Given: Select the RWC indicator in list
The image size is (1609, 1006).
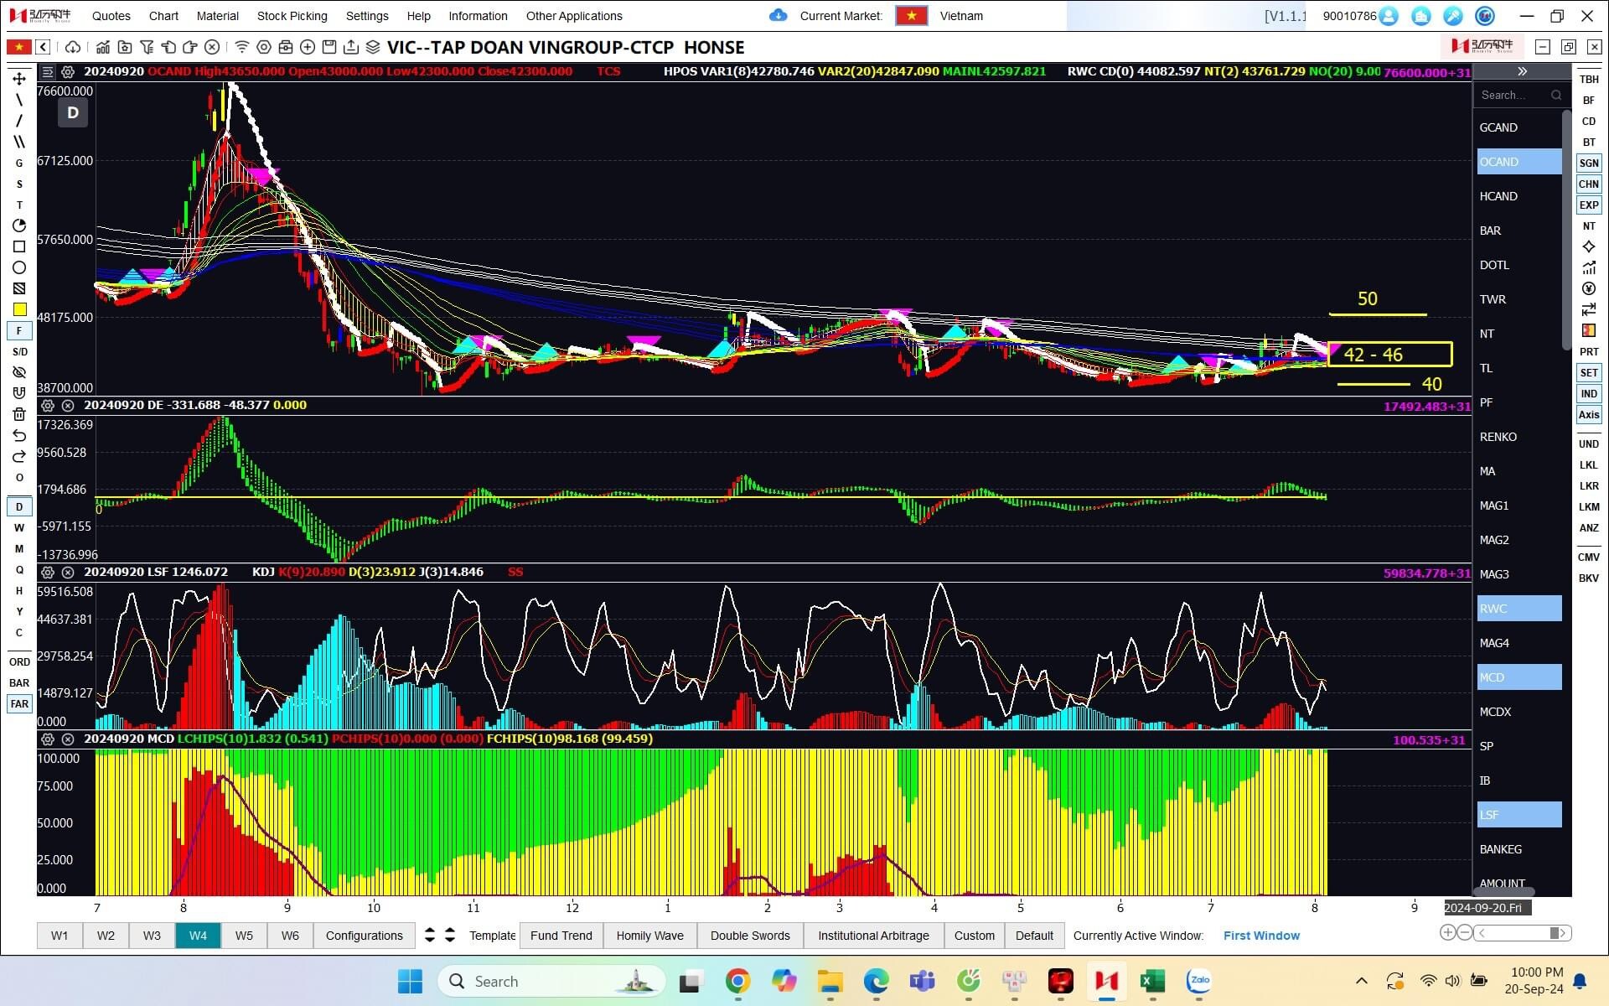Looking at the screenshot, I should pos(1518,609).
